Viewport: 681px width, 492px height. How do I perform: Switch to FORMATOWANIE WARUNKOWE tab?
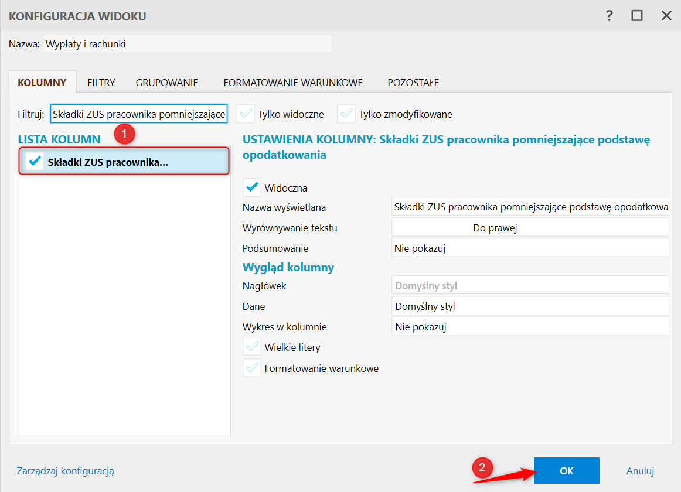pyautogui.click(x=293, y=83)
